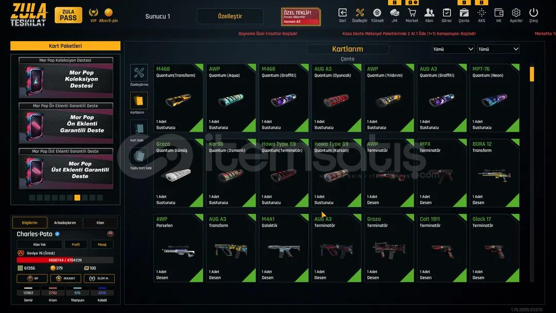Screen dimensions: 556x313
Task: Open the Görev tasks icon
Action: (x=446, y=13)
